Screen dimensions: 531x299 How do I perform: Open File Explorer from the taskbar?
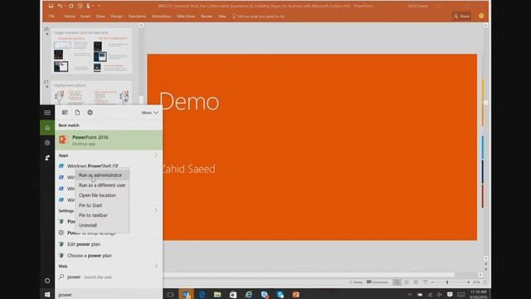tap(217, 295)
